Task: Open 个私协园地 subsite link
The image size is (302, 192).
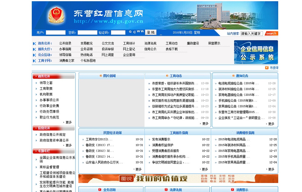Action: [x=88, y=61]
